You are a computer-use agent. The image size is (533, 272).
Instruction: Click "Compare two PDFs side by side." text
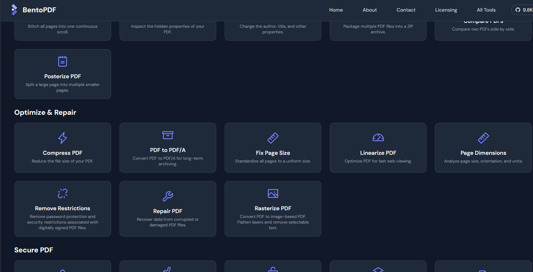tap(483, 29)
